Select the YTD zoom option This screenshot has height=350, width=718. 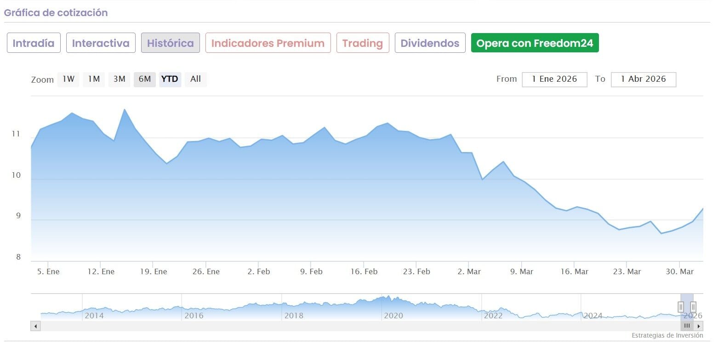(170, 79)
